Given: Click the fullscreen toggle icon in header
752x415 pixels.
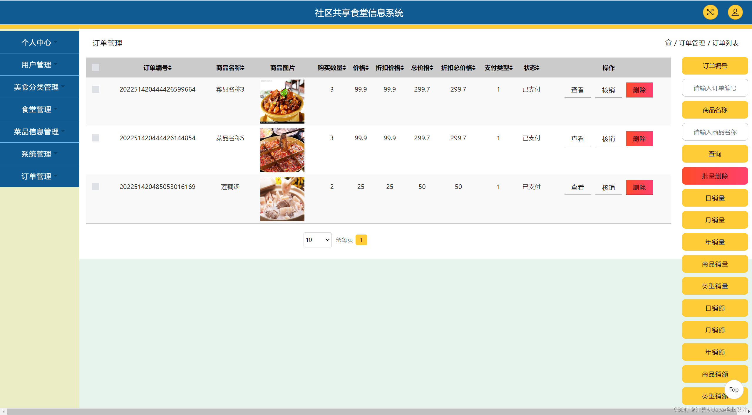Looking at the screenshot, I should (x=710, y=12).
